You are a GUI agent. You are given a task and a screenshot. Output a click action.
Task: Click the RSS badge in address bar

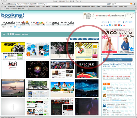pos(108,4)
